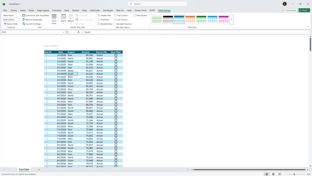Open the Name Box dropdown arrow
Image resolution: width=312 pixels, height=176 pixels.
(x=64, y=32)
